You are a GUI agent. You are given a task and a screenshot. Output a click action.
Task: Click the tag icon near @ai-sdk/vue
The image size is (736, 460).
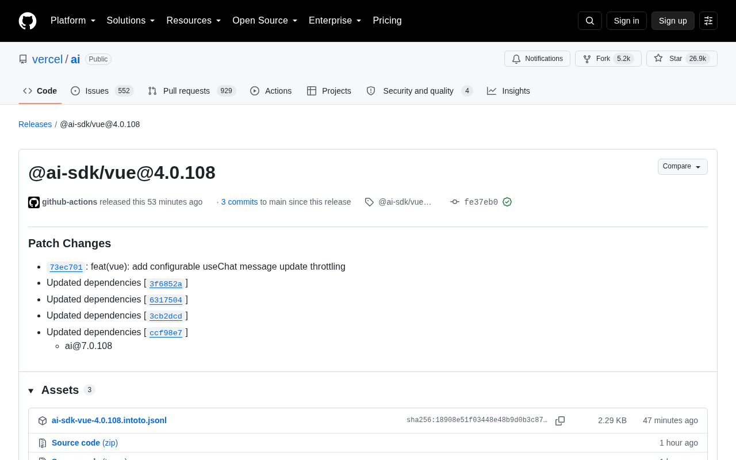[369, 202]
